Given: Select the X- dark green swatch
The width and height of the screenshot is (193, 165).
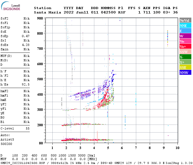Looking at the screenshot, I should pyautogui.click(x=185, y=57).
